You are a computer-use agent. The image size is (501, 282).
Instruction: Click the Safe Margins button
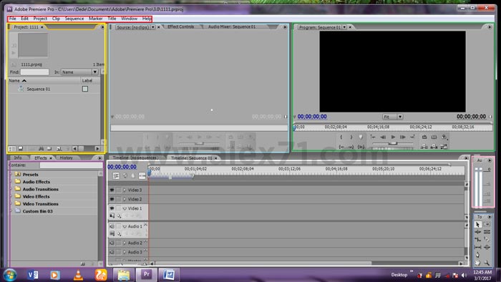(434, 137)
